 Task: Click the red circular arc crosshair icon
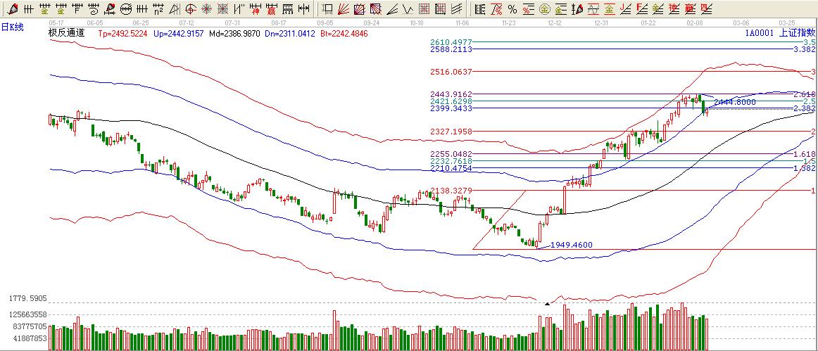(190, 9)
